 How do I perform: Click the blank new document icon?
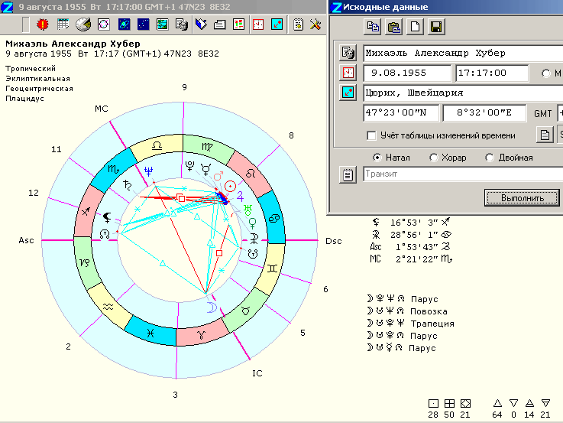[415, 27]
